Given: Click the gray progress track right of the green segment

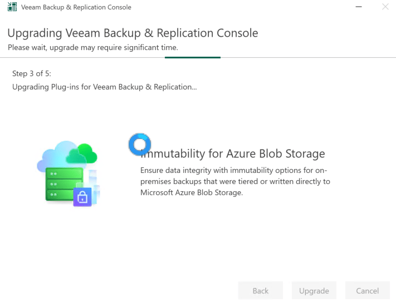Looking at the screenshot, I should point(306,57).
